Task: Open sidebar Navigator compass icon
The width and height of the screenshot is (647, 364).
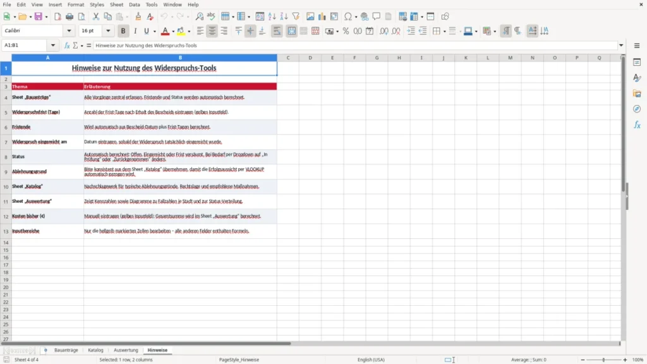Action: [637, 109]
